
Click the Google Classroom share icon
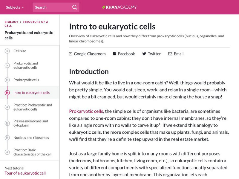71,54
